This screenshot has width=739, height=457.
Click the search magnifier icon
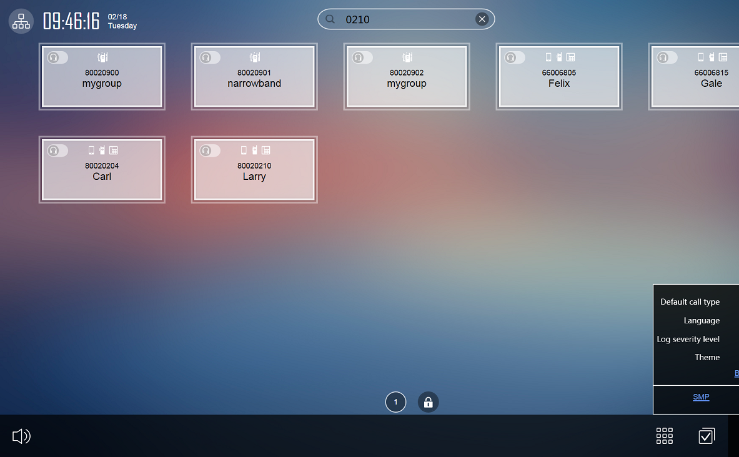click(x=330, y=19)
